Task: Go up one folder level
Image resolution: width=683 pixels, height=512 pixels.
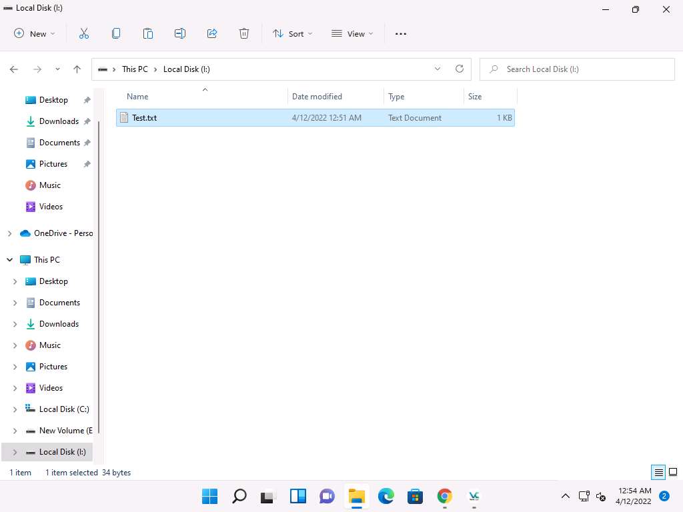Action: [x=77, y=69]
